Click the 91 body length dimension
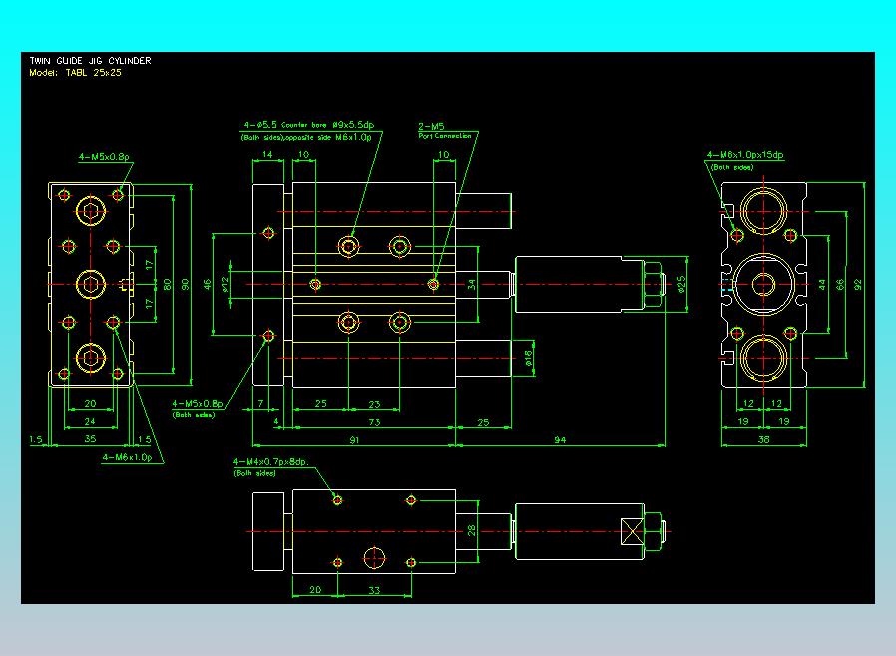Image resolution: width=896 pixels, height=656 pixels. click(355, 439)
